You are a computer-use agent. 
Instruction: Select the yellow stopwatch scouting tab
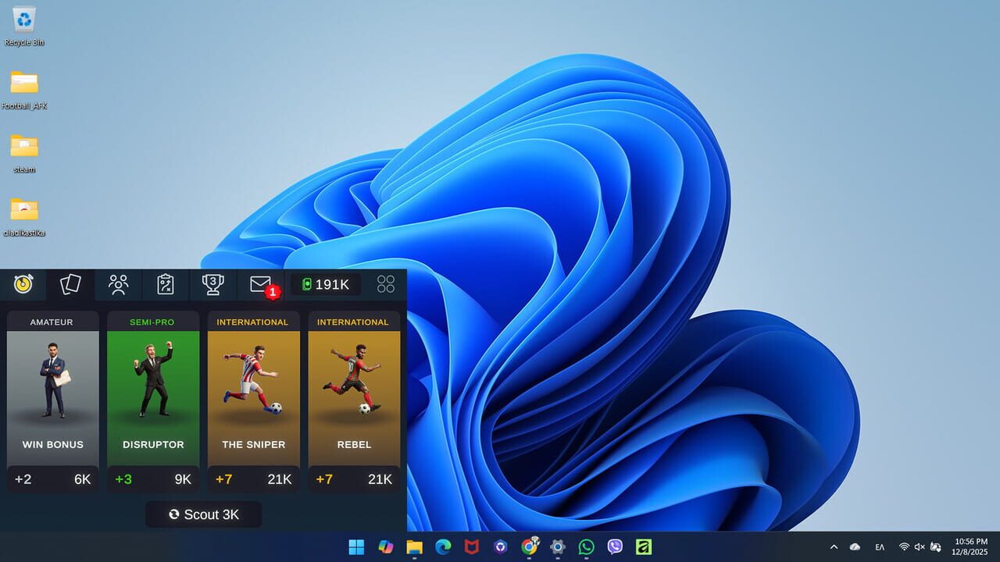tap(23, 284)
